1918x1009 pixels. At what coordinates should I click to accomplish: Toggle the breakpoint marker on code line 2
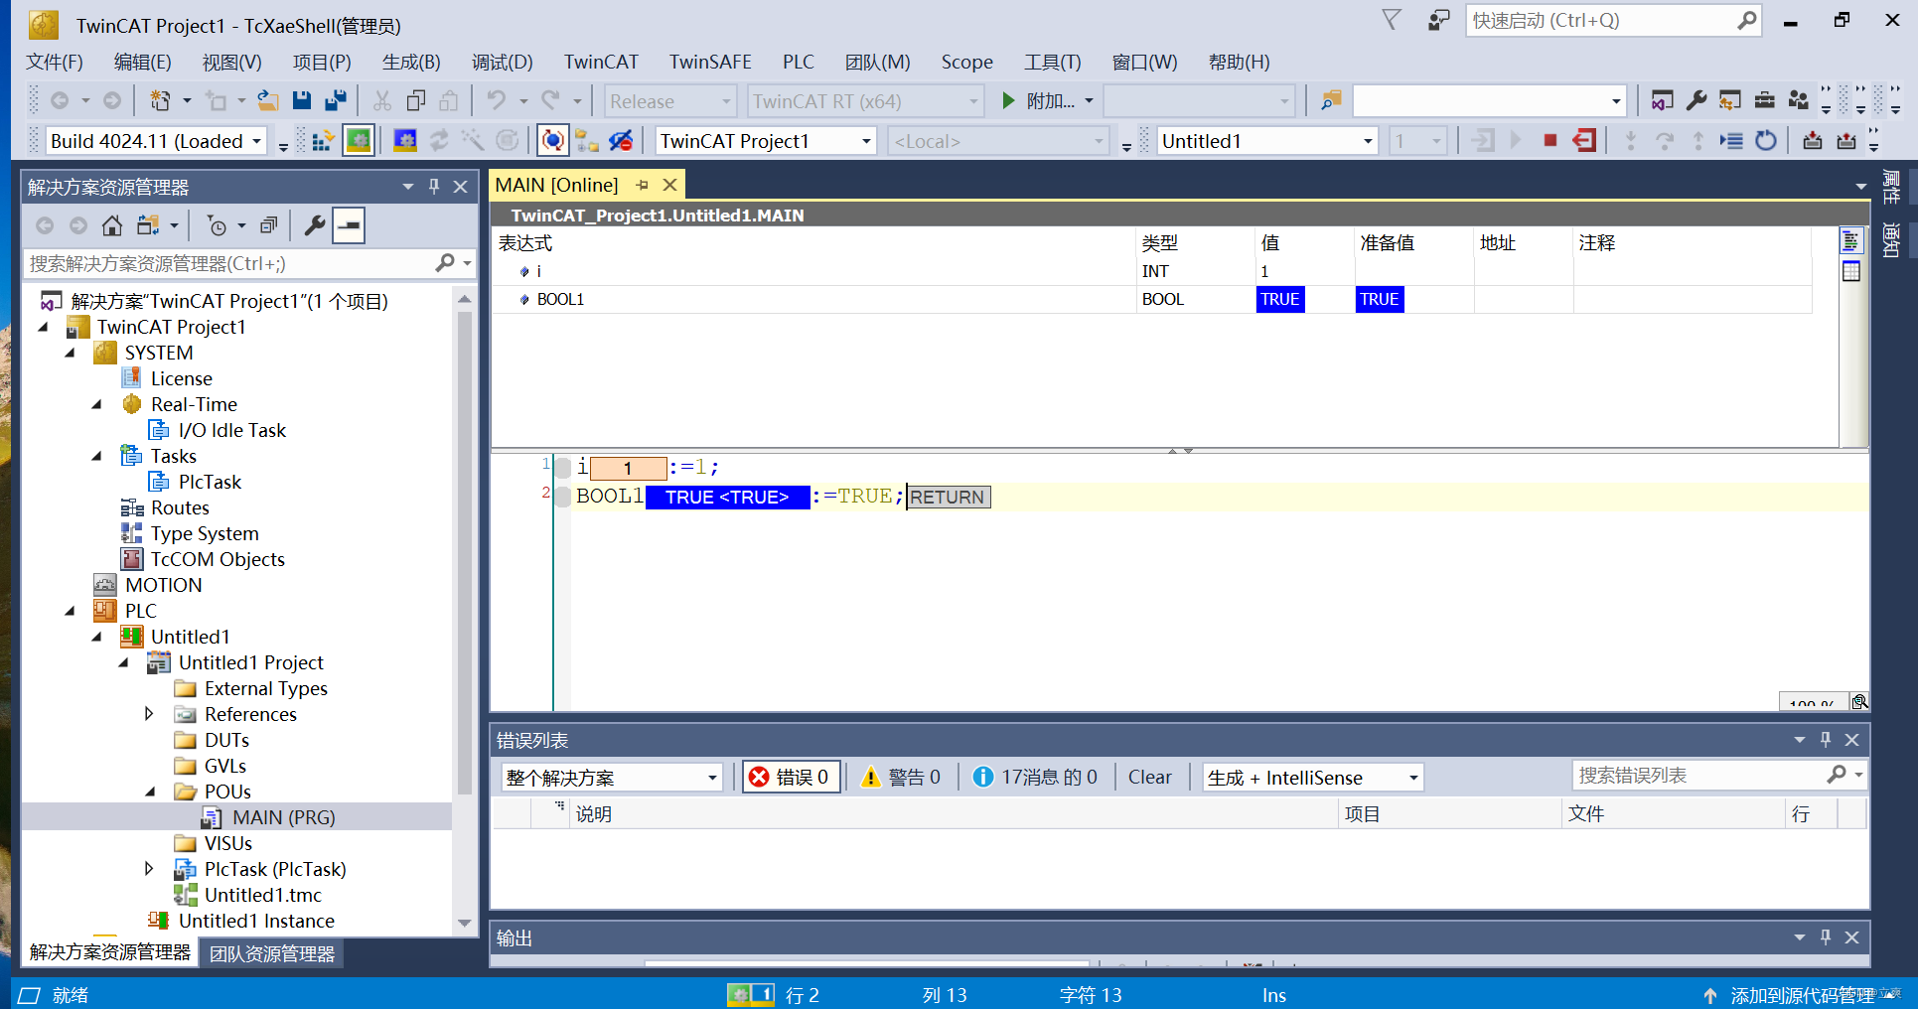click(x=562, y=497)
